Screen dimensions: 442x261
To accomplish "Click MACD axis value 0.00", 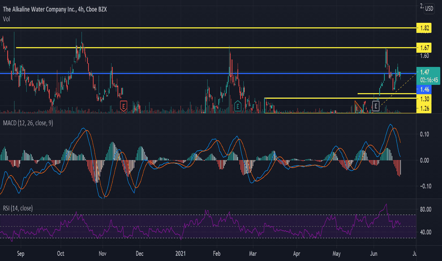I will (424, 160).
